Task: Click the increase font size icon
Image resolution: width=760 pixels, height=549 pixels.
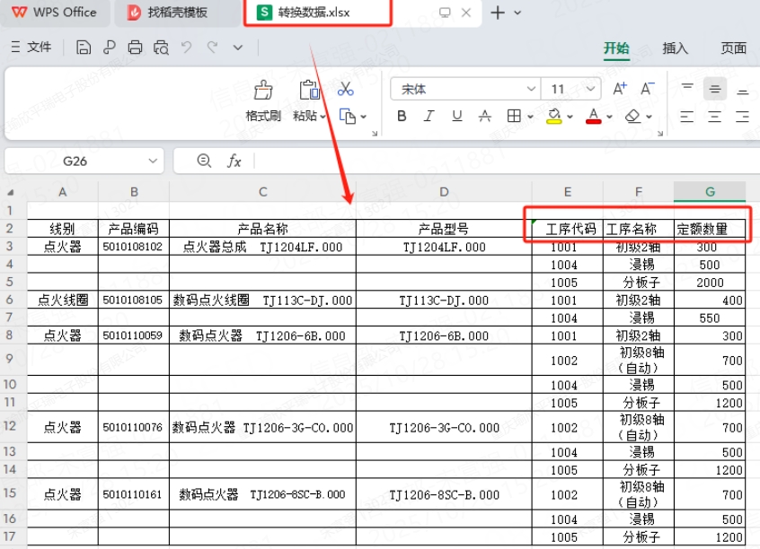Action: coord(619,89)
